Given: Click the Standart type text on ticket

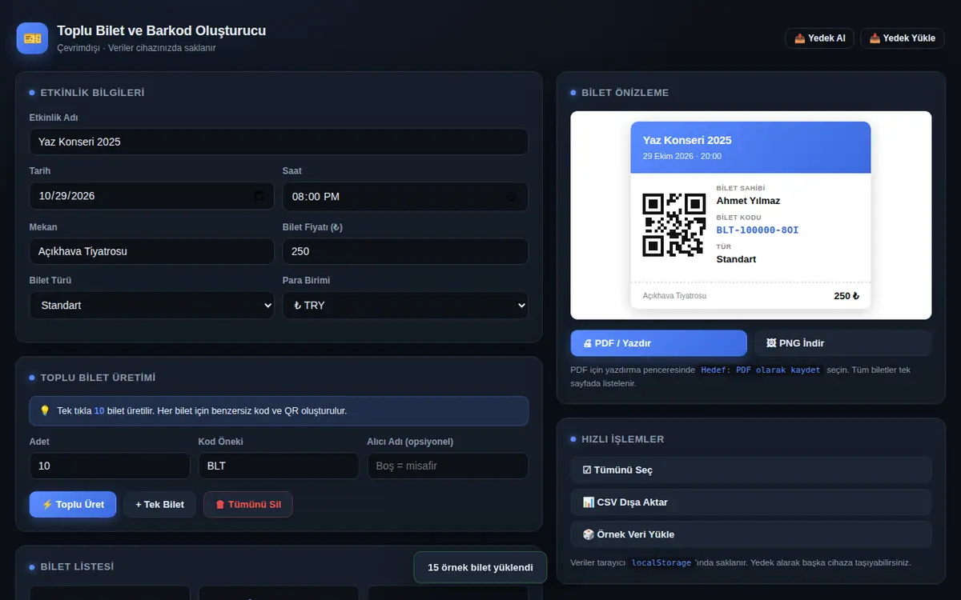Looking at the screenshot, I should point(736,259).
